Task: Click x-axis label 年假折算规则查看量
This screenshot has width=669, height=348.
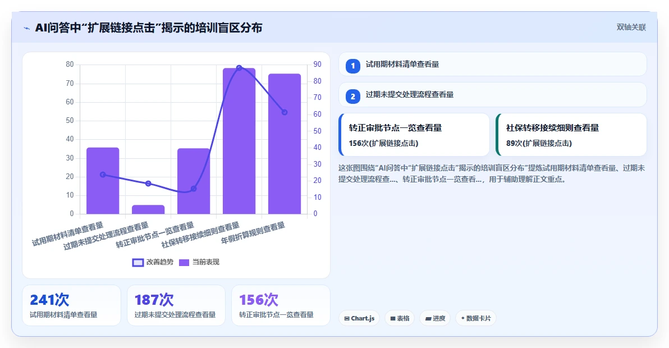Action: pyautogui.click(x=253, y=233)
